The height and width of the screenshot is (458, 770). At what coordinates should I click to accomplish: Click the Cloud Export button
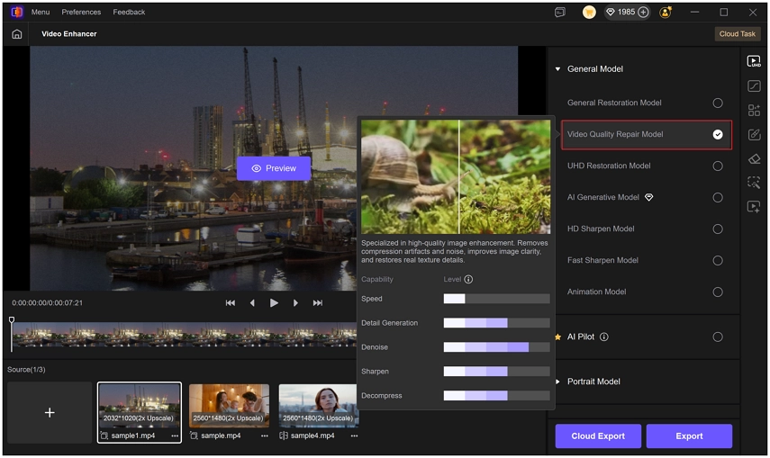(598, 436)
